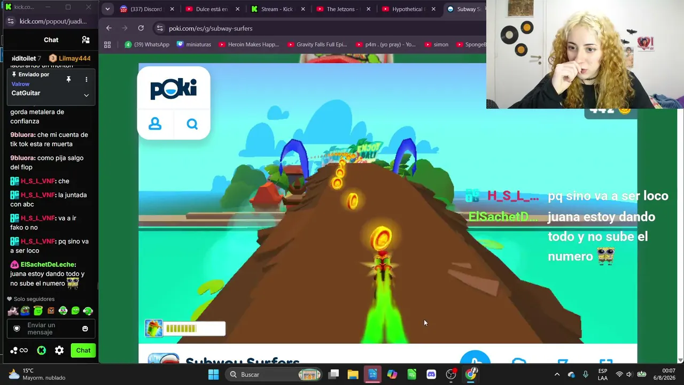Open the simon bookmark
Screen dimensions: 684x385
(x=436, y=44)
